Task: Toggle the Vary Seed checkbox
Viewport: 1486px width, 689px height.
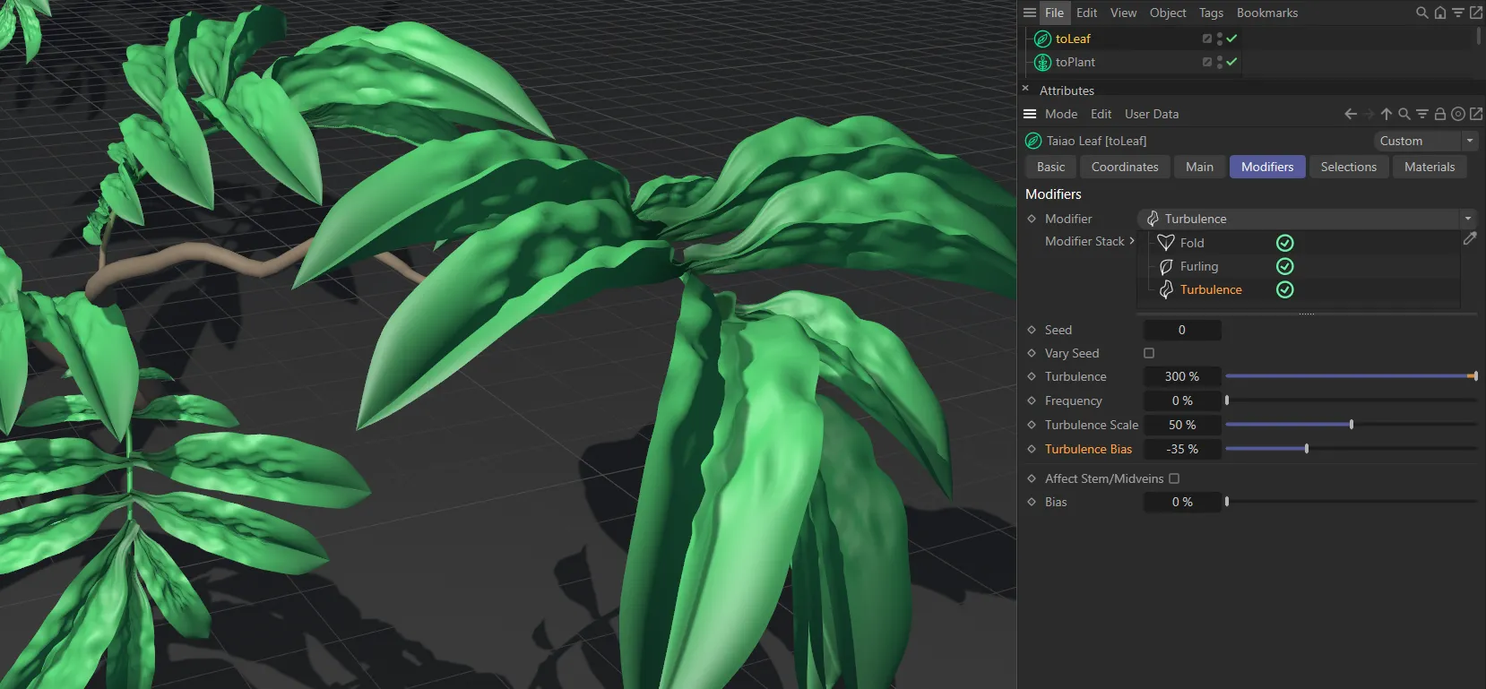Action: [1149, 353]
